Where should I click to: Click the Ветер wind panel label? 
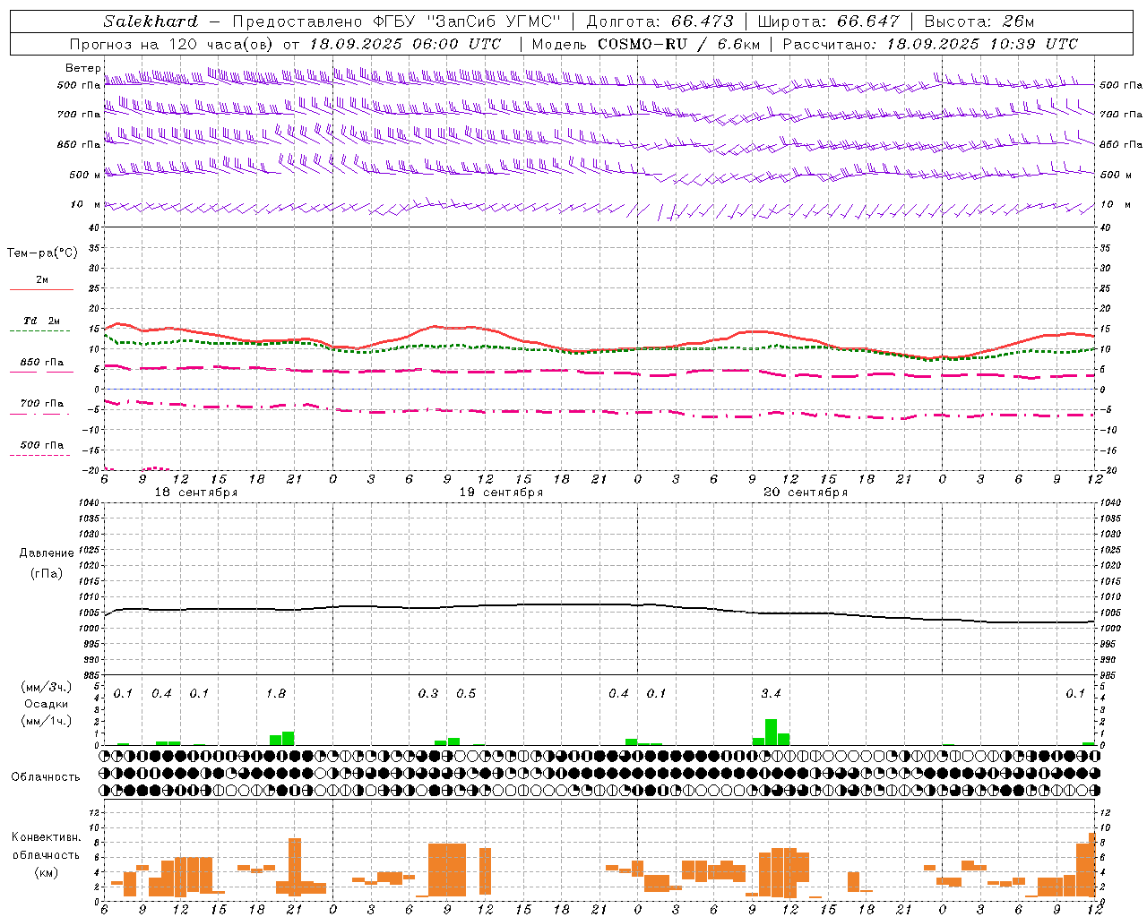82,68
